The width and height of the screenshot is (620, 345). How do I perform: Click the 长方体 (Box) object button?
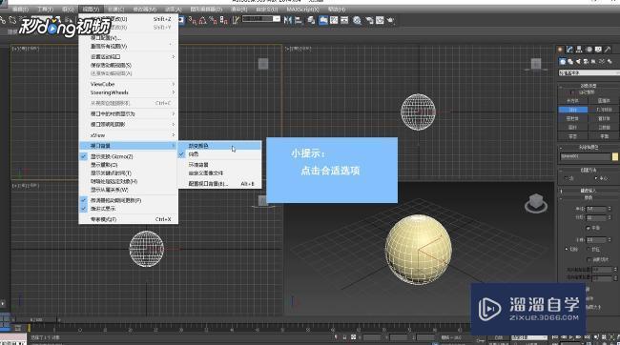573,101
